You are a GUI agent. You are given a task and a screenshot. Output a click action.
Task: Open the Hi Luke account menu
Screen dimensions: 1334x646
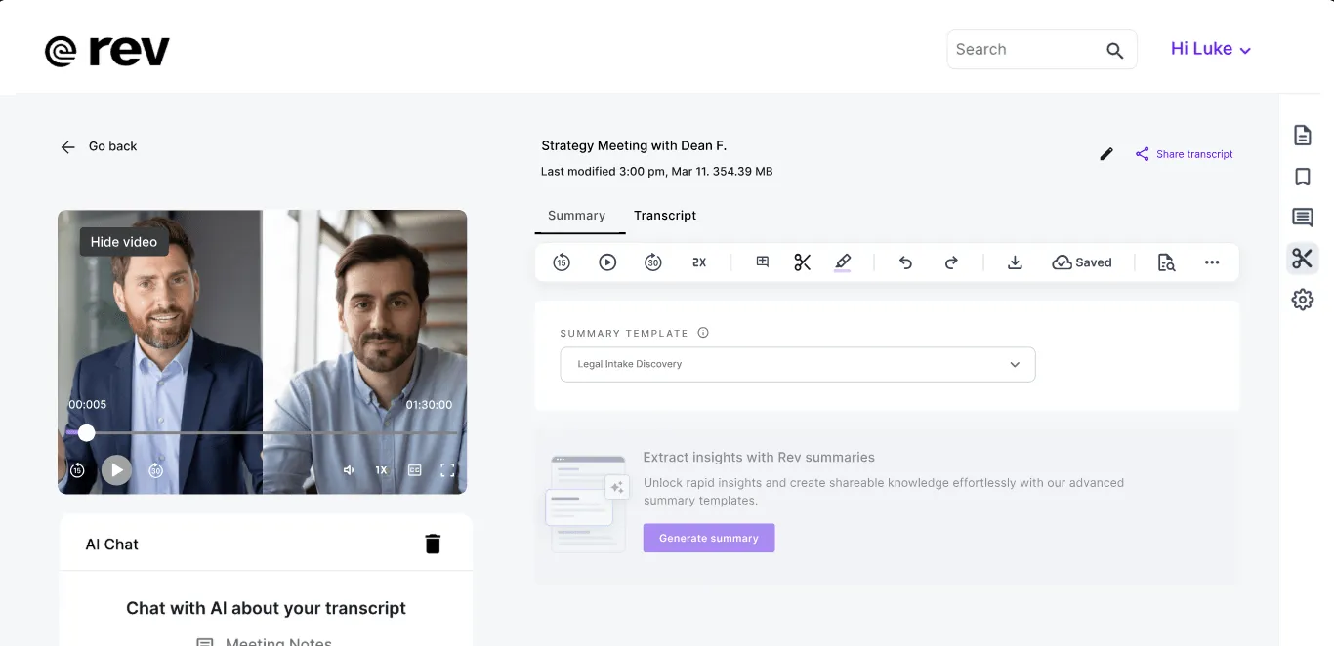coord(1211,49)
